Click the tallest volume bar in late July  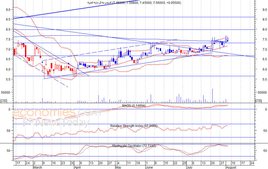tap(212, 96)
